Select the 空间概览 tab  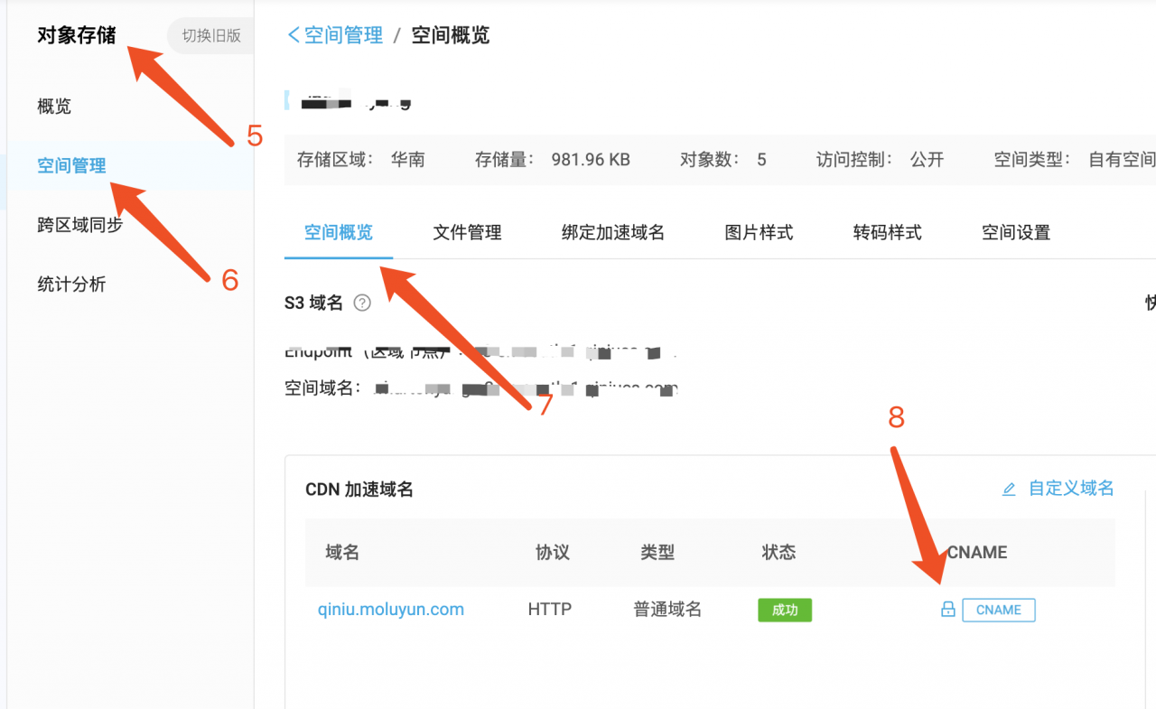339,232
